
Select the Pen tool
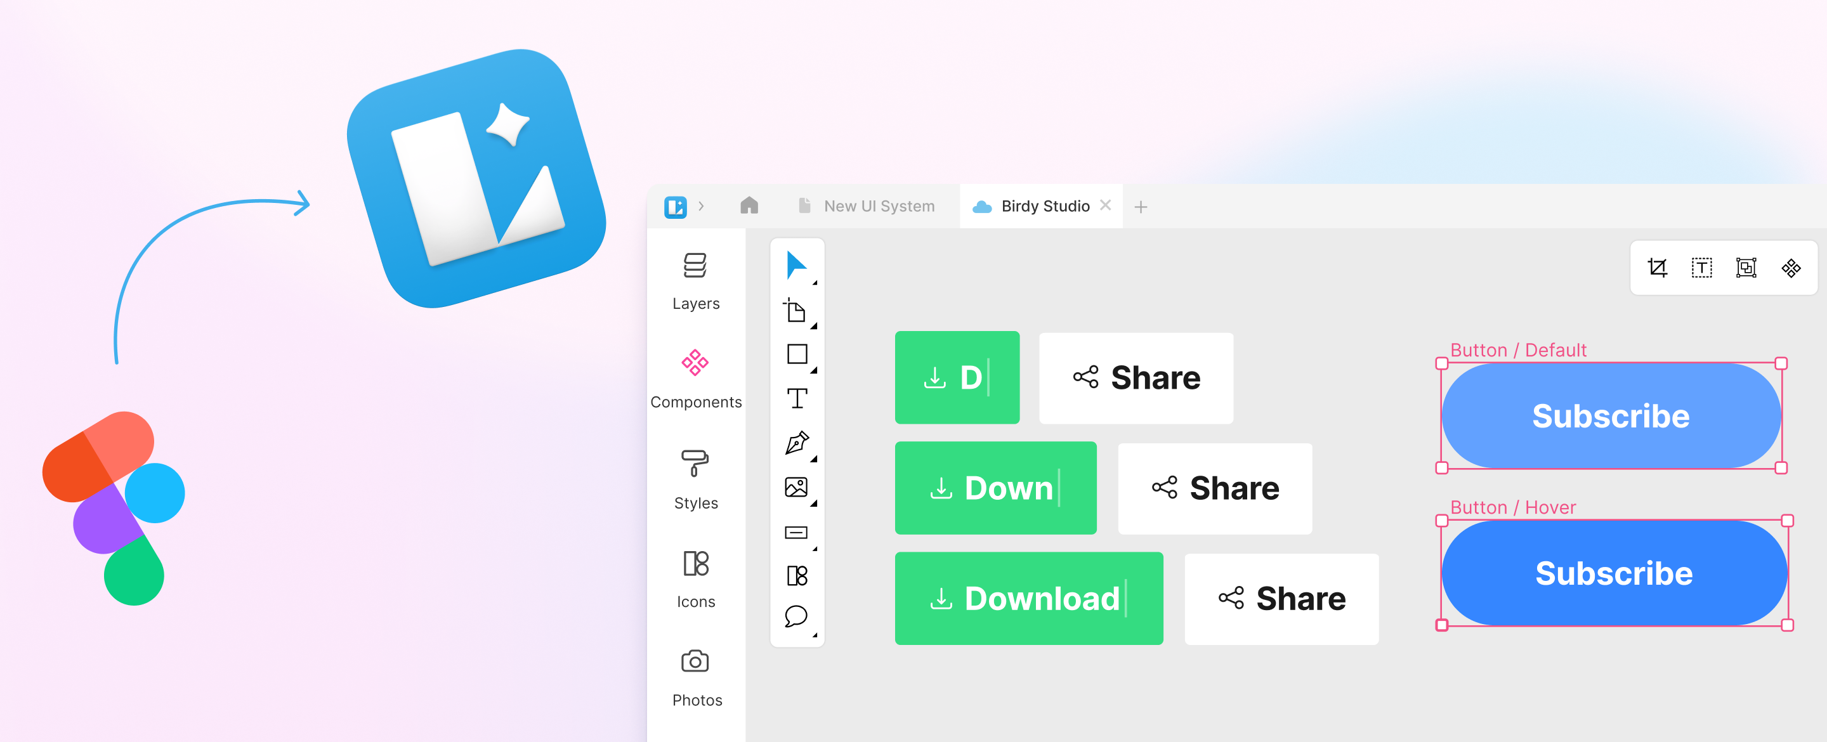point(797,443)
